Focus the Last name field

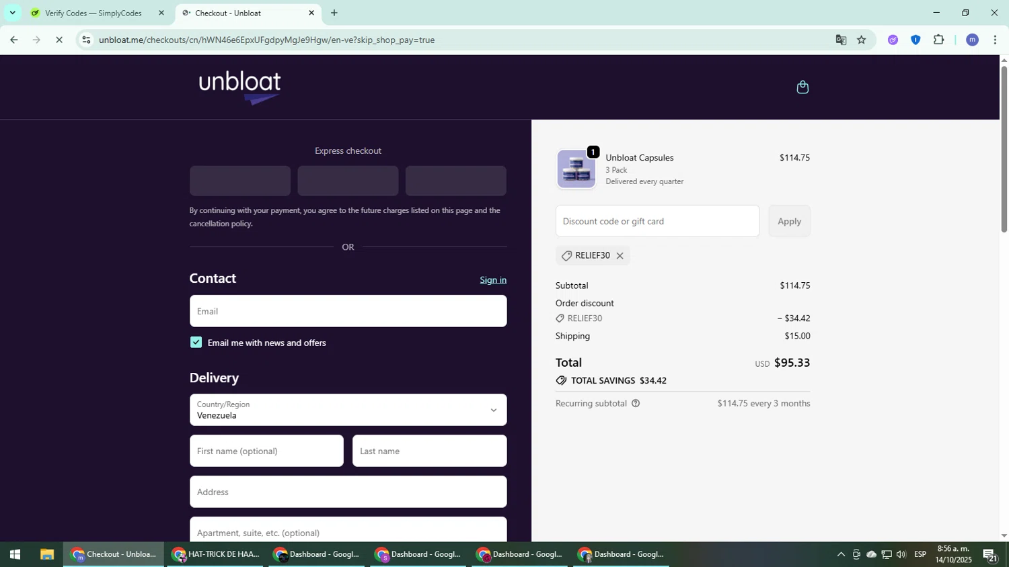(x=429, y=451)
